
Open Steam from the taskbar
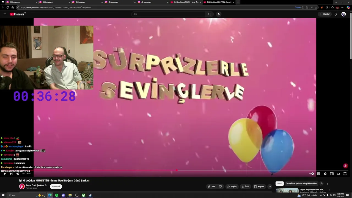[x=90, y=195]
